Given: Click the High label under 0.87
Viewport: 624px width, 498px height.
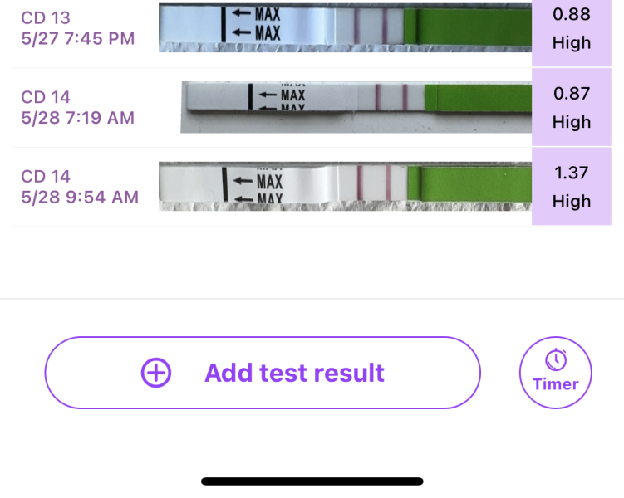Looking at the screenshot, I should point(571,122).
